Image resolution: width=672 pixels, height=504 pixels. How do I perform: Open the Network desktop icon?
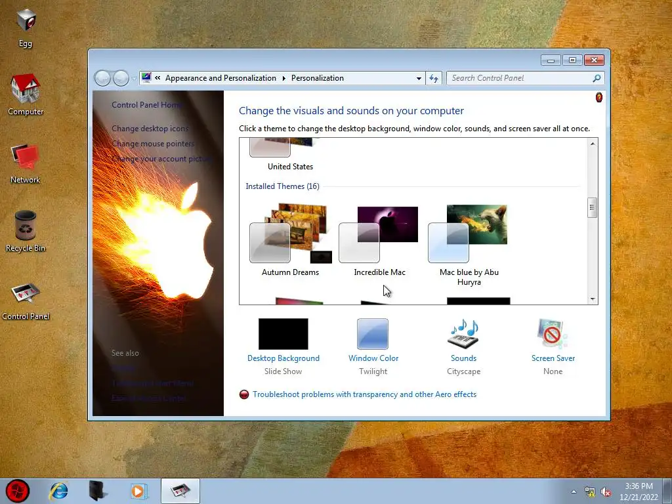point(26,163)
